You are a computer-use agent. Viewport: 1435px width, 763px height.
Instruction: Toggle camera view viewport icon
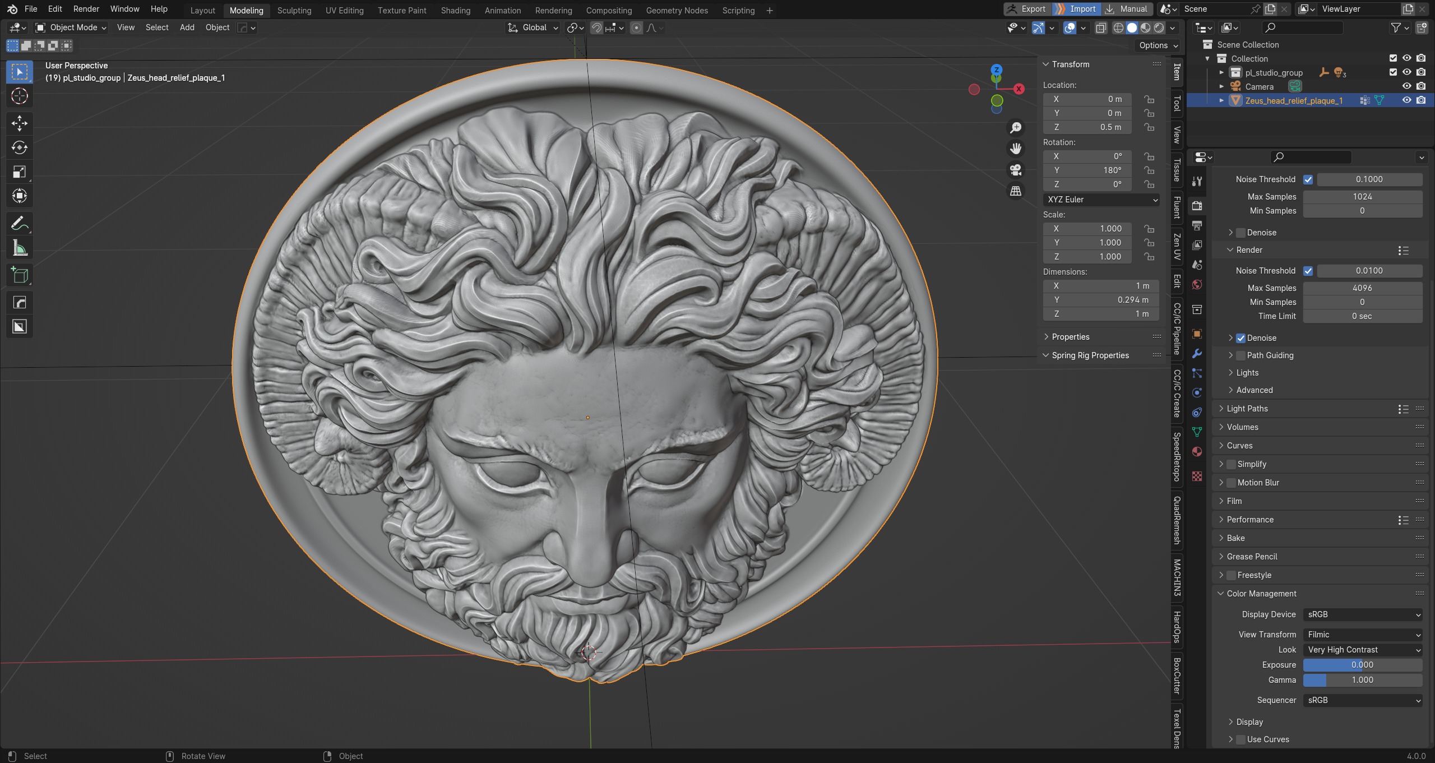(1015, 170)
